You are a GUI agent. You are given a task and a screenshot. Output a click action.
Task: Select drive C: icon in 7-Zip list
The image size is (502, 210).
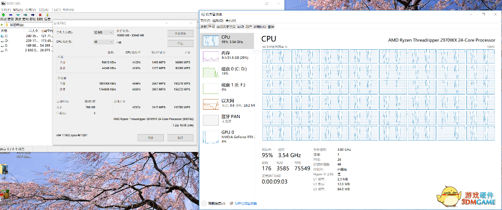click(3, 36)
